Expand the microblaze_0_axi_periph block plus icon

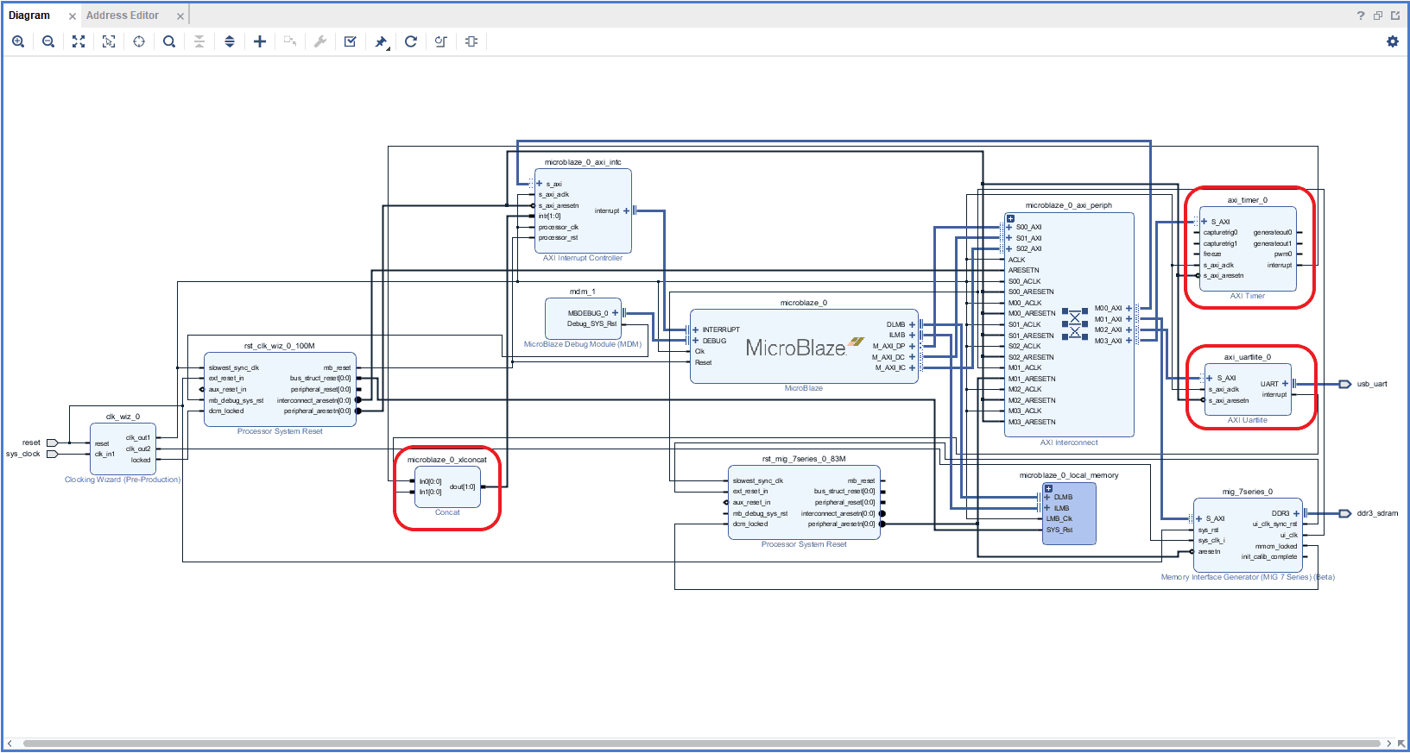pyautogui.click(x=1011, y=219)
